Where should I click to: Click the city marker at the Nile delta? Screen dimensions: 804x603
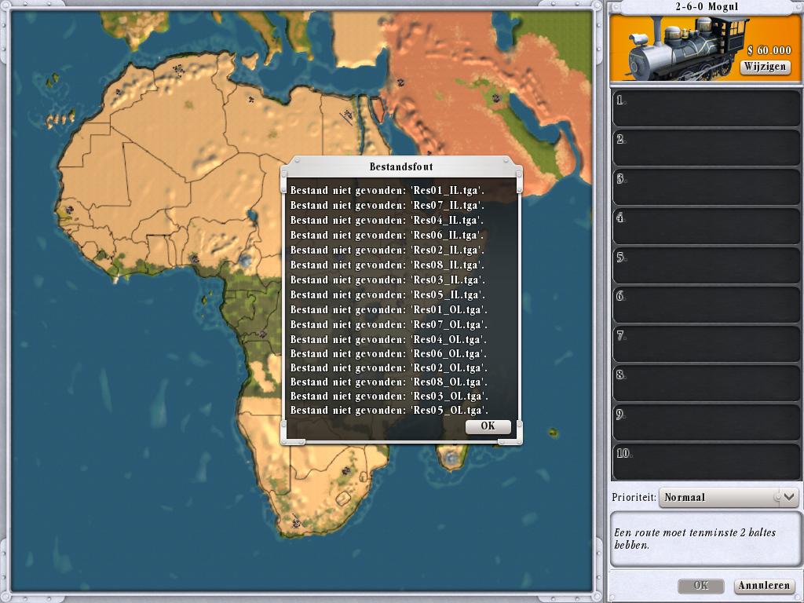(x=348, y=113)
